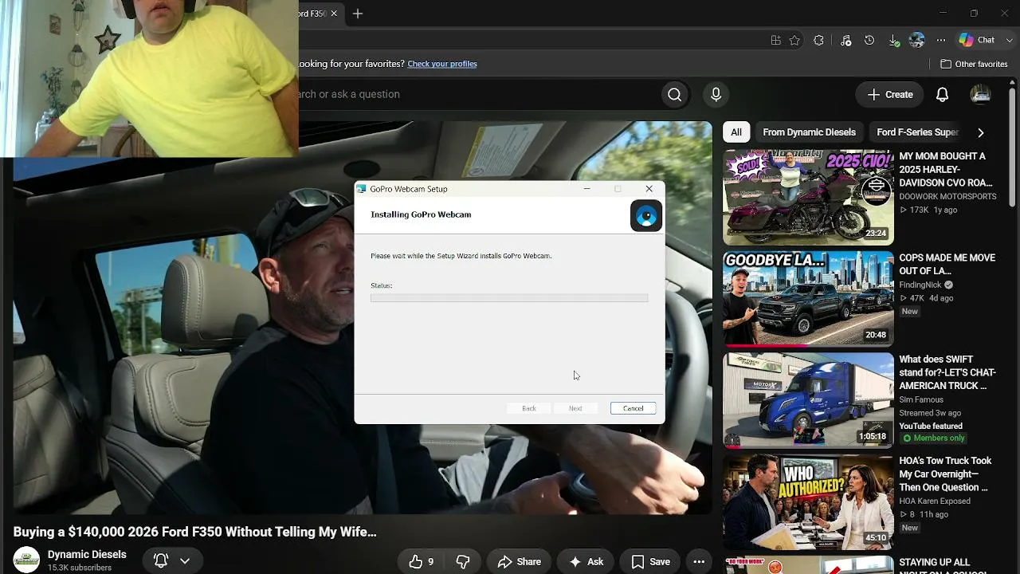Open title 'MY MOM BOUGHT A 2025 HARLEY-DAVIDSON CVO'
The height and width of the screenshot is (574, 1020).
coord(946,170)
